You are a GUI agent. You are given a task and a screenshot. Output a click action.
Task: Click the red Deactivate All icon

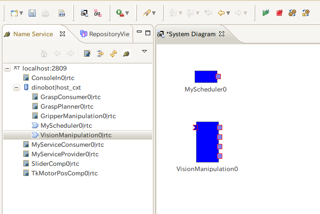pyautogui.click(x=279, y=13)
